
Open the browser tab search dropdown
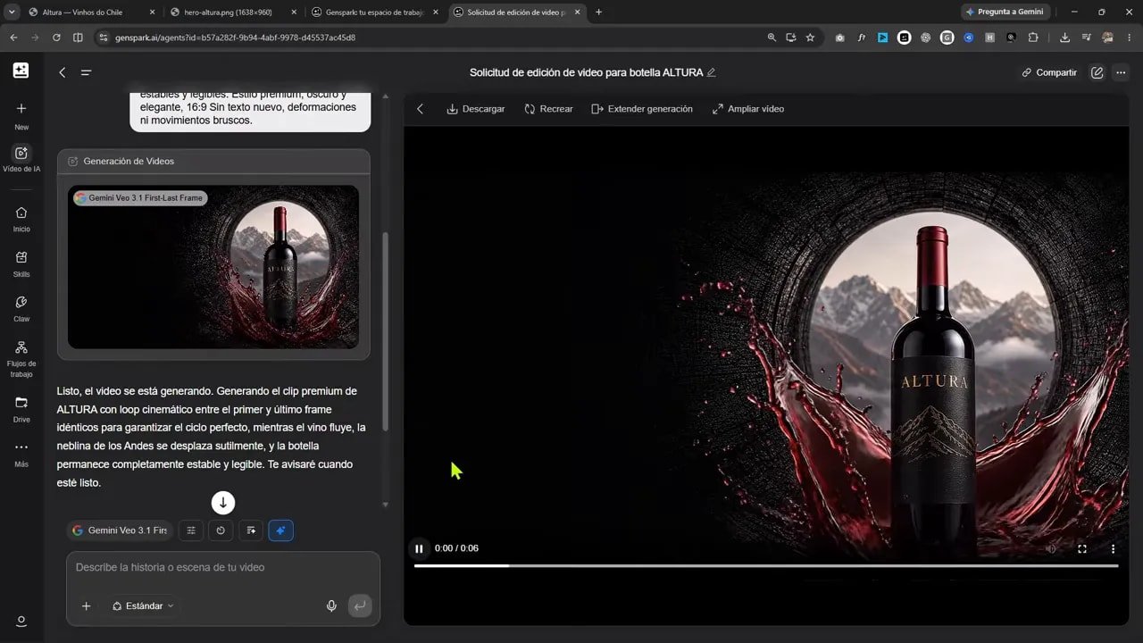coord(12,13)
